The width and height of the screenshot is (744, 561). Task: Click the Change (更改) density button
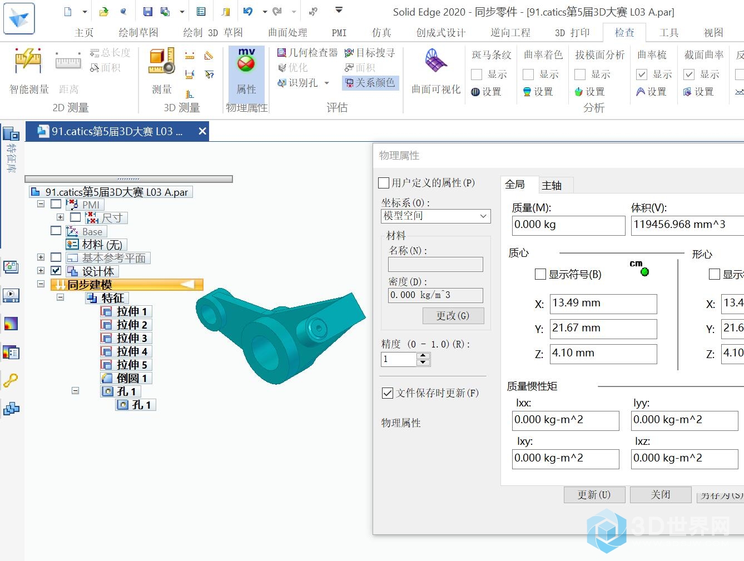[453, 316]
